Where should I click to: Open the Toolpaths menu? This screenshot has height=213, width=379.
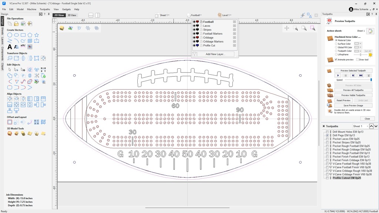click(45, 9)
